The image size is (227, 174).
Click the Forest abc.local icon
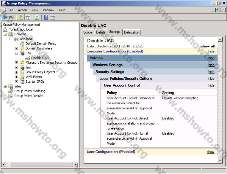point(5,29)
